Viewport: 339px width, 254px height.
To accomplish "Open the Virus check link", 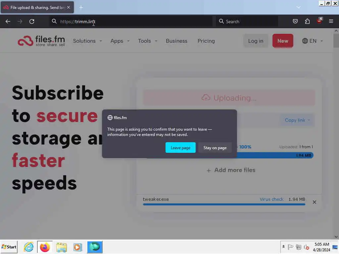I will pyautogui.click(x=271, y=199).
